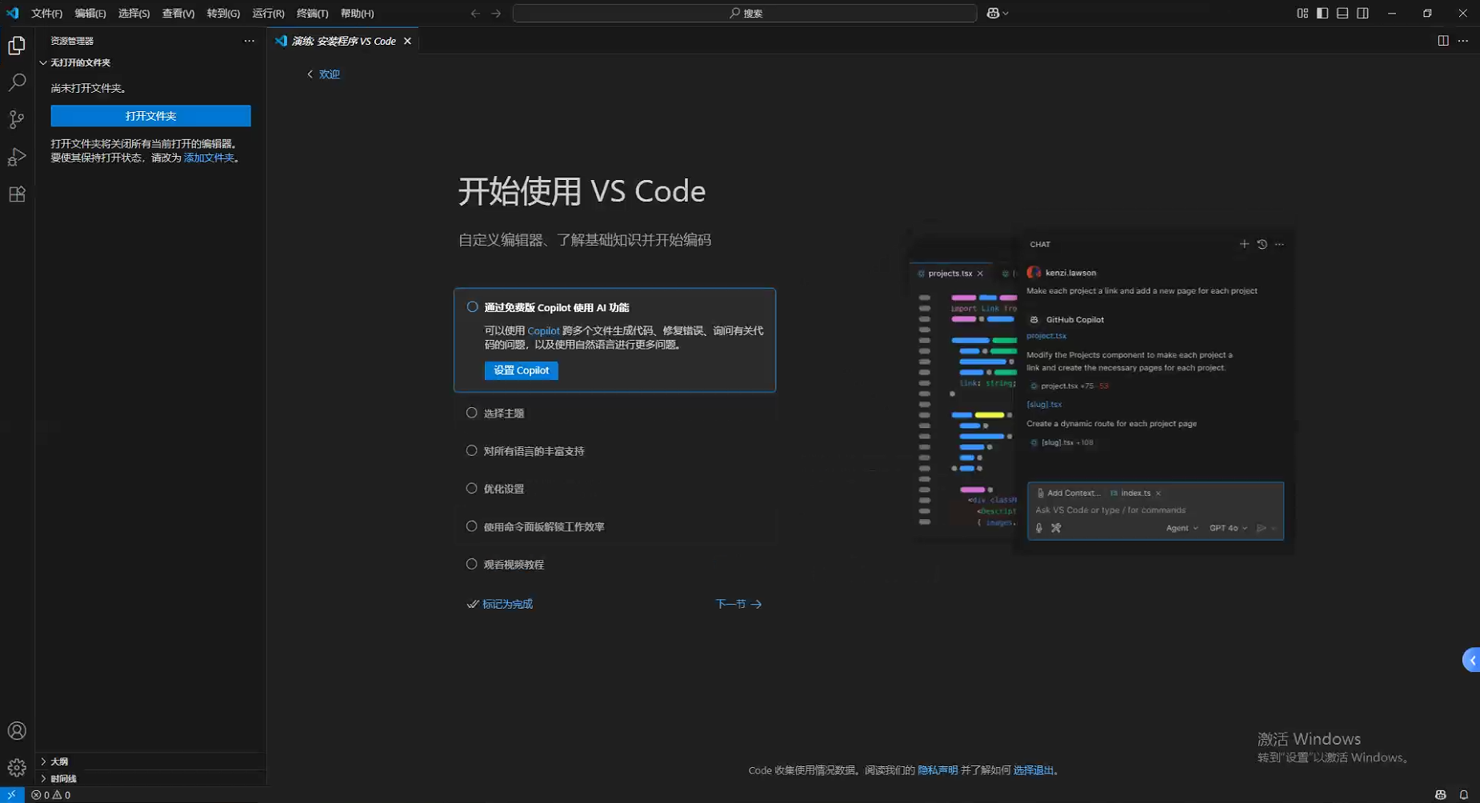The height and width of the screenshot is (803, 1480).
Task: Open the Manage settings gear
Action: click(x=17, y=767)
